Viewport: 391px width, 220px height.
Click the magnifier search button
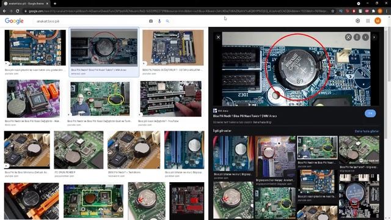coord(167,21)
